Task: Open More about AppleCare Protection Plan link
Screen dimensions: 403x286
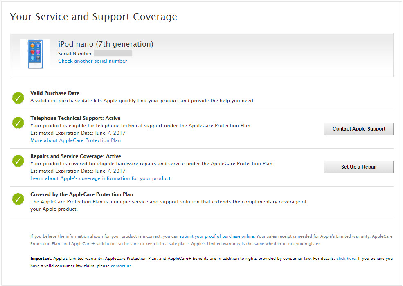Action: [76, 140]
